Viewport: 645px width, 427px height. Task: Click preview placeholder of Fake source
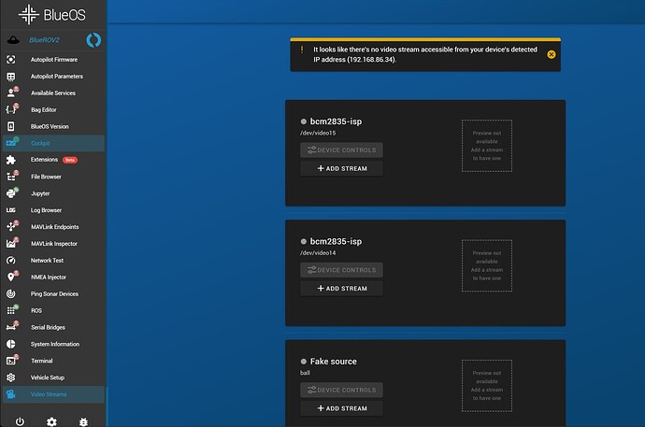click(486, 384)
